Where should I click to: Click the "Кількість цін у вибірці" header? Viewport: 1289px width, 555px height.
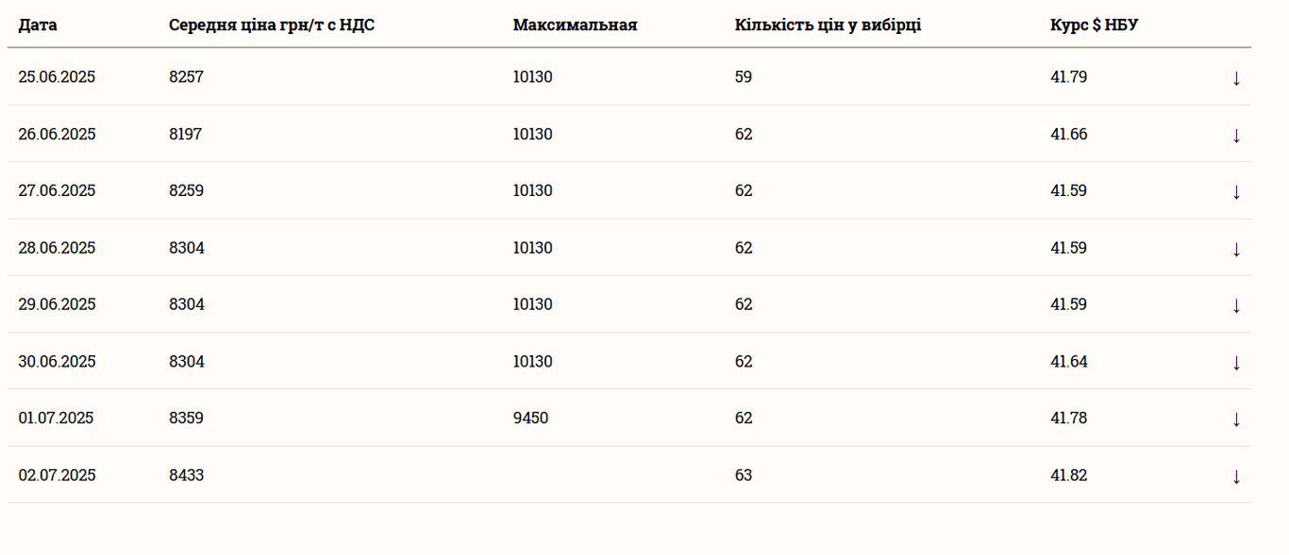click(828, 24)
